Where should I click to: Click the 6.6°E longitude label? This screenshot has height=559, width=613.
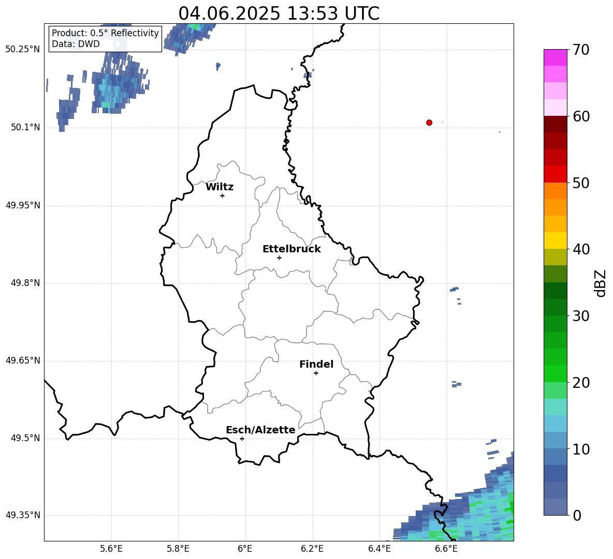click(x=446, y=549)
